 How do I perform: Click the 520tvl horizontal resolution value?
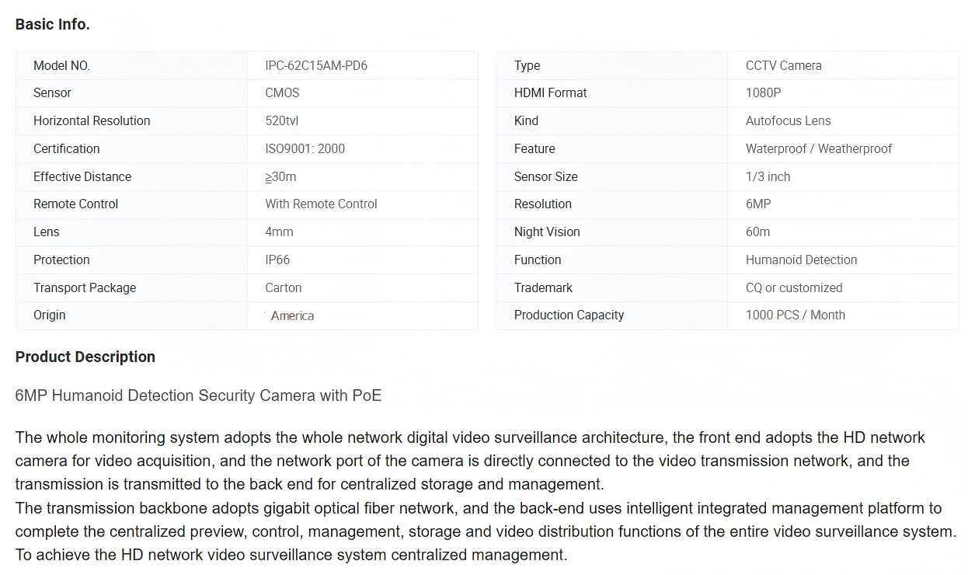pyautogui.click(x=282, y=120)
